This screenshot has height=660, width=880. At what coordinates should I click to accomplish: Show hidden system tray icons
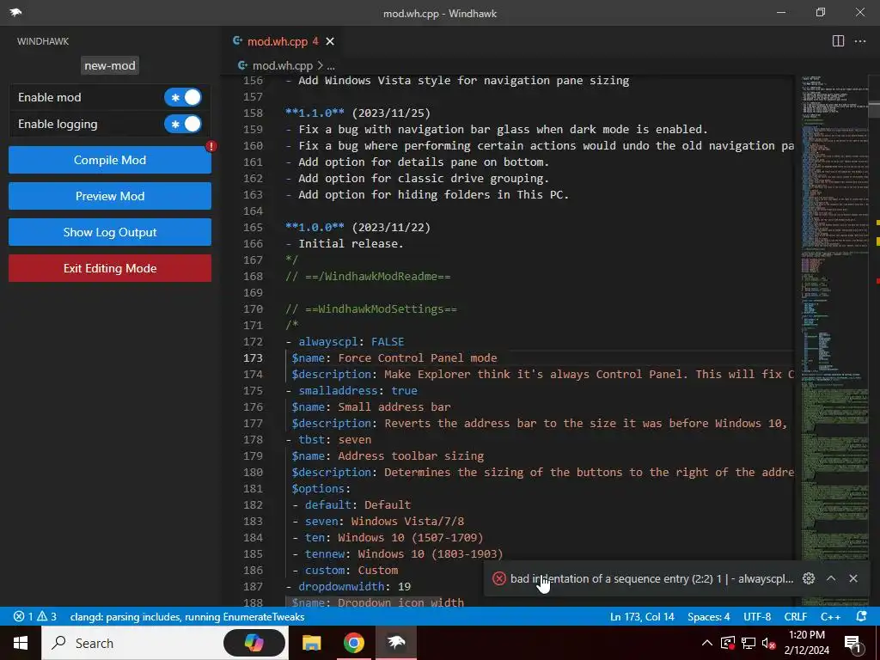tap(707, 643)
